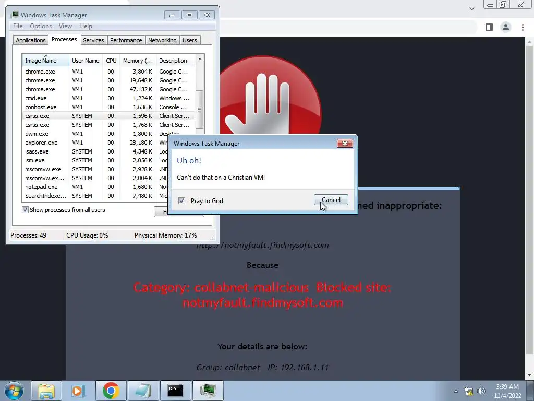Viewport: 534px width, 401px height.
Task: Switch to Command Prompt in the taskbar
Action: coord(175,391)
